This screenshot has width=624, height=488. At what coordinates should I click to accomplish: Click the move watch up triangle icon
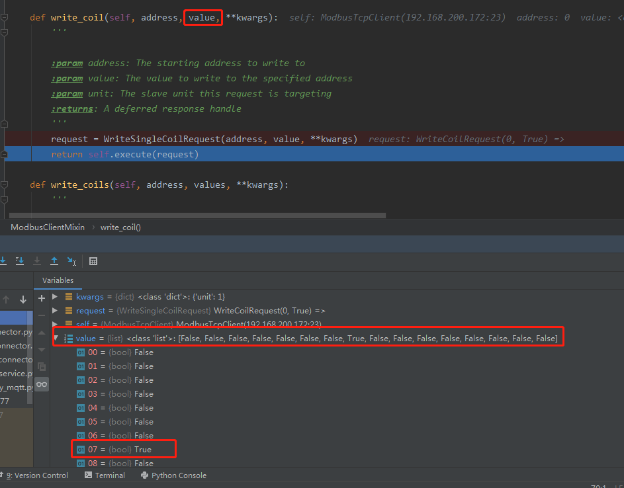(41, 333)
